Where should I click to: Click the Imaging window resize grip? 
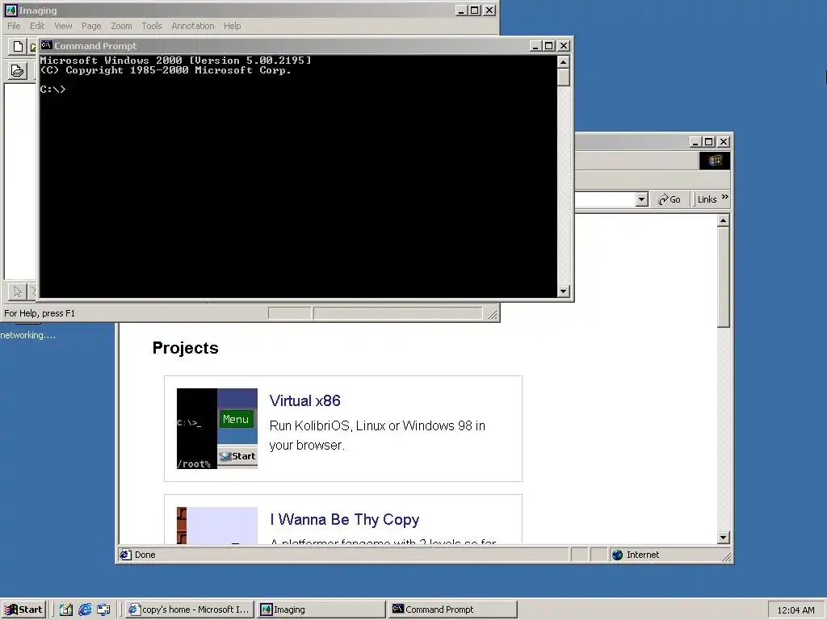(492, 315)
